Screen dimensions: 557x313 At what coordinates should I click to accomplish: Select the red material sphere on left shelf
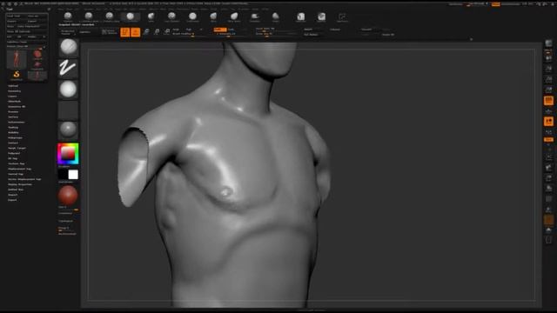(x=68, y=195)
